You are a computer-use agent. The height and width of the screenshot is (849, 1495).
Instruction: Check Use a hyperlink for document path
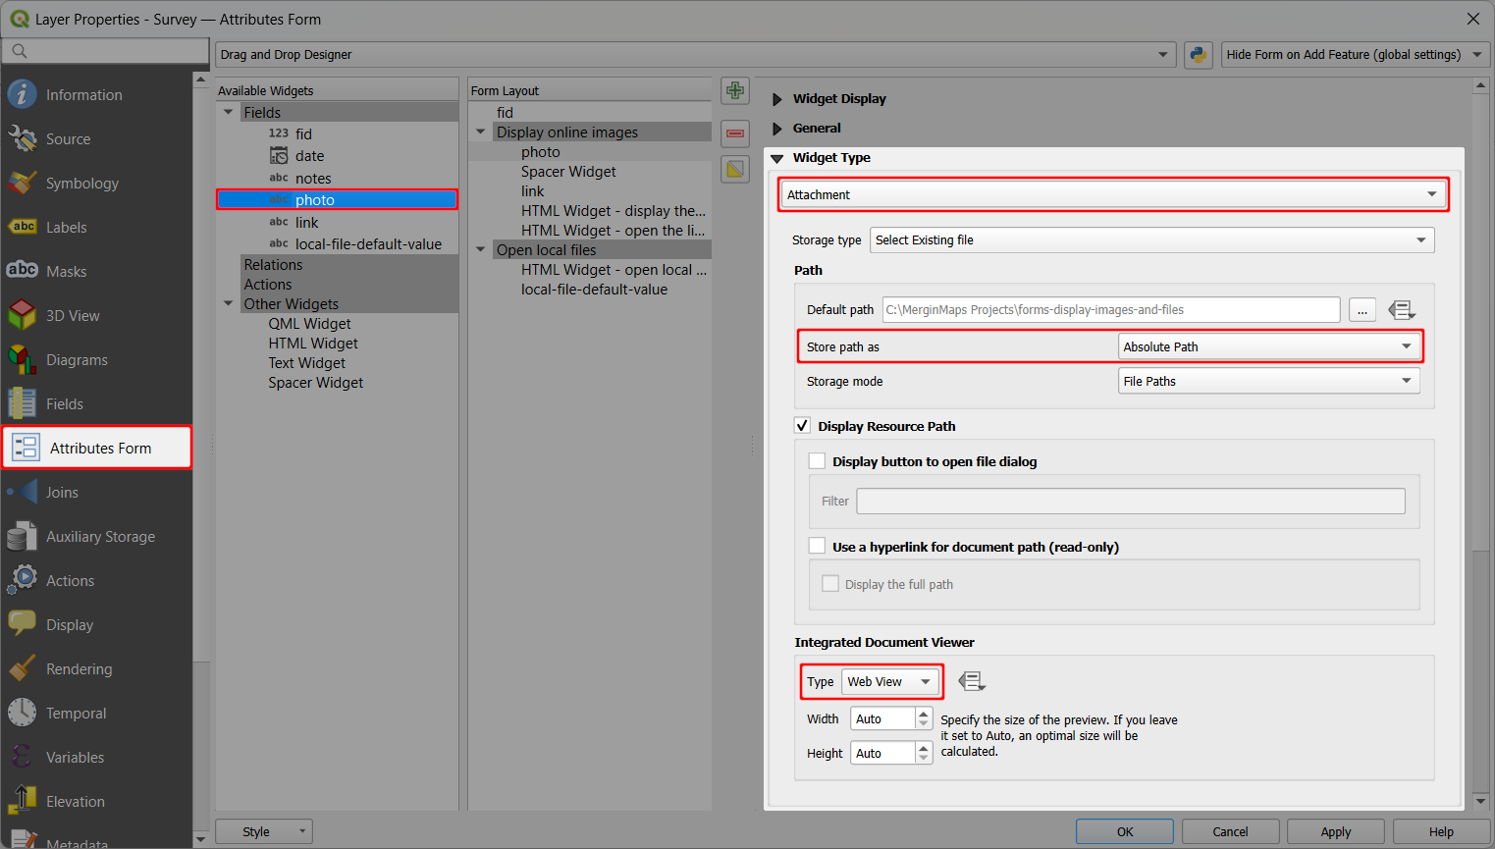pos(817,547)
